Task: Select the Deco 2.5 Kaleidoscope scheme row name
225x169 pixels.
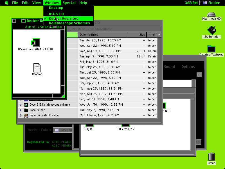Action: tap(50, 104)
